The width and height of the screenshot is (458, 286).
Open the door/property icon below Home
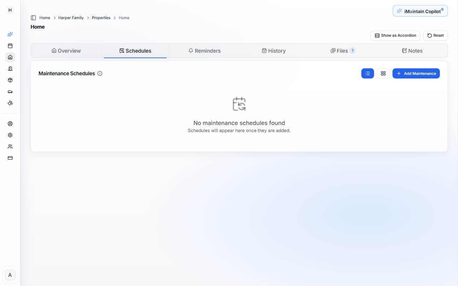[x=10, y=68]
